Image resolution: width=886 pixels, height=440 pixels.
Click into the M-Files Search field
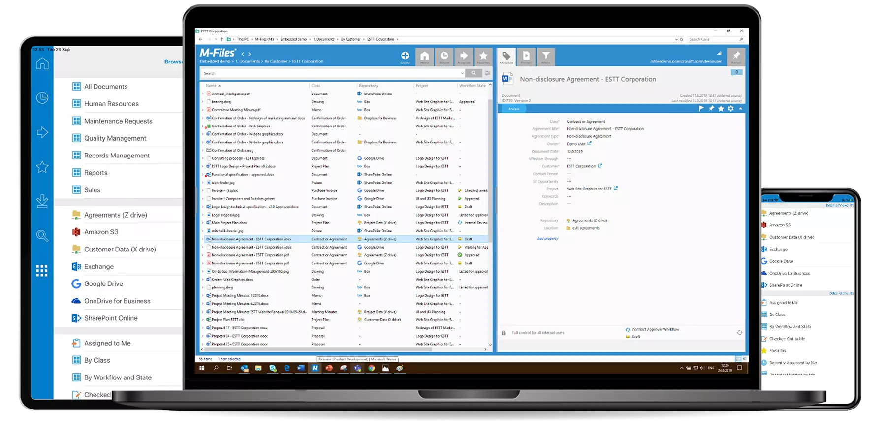click(330, 73)
